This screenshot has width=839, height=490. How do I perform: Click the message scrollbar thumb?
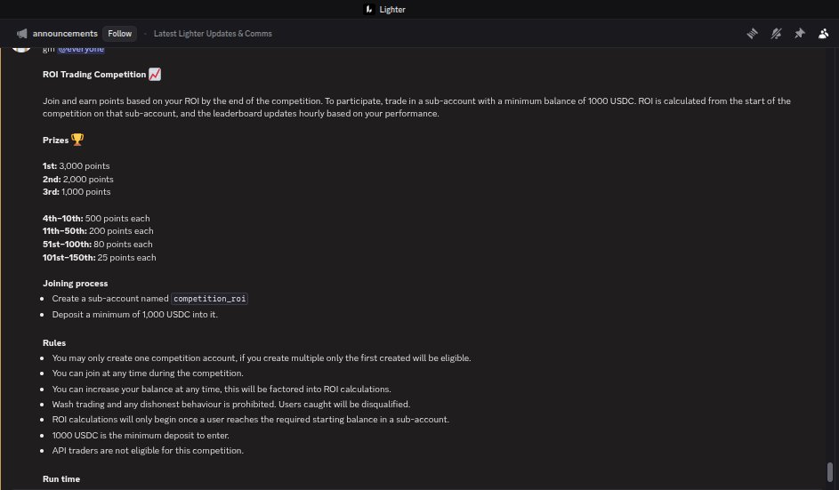830,472
